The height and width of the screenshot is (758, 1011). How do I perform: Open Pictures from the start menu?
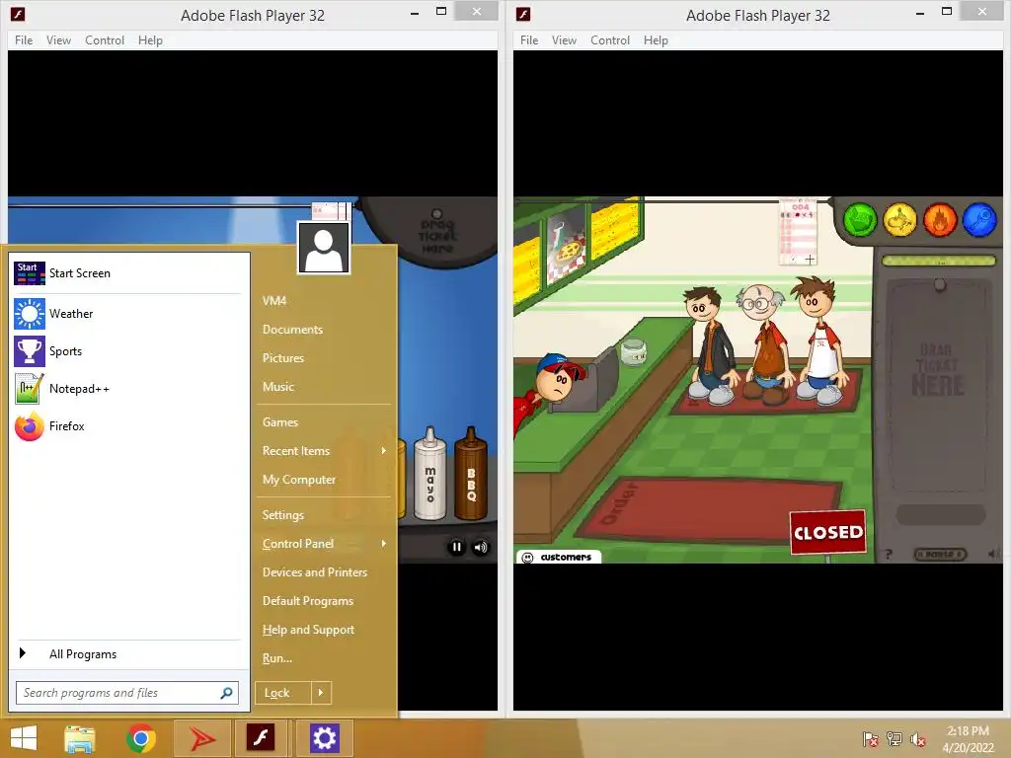[283, 358]
